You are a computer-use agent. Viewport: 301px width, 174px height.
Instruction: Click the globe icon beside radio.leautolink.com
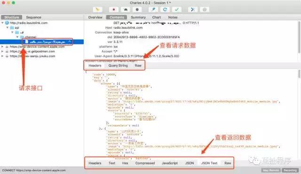7,23
